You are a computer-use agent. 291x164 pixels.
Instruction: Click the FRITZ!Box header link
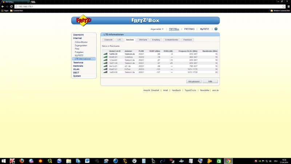click(174, 29)
